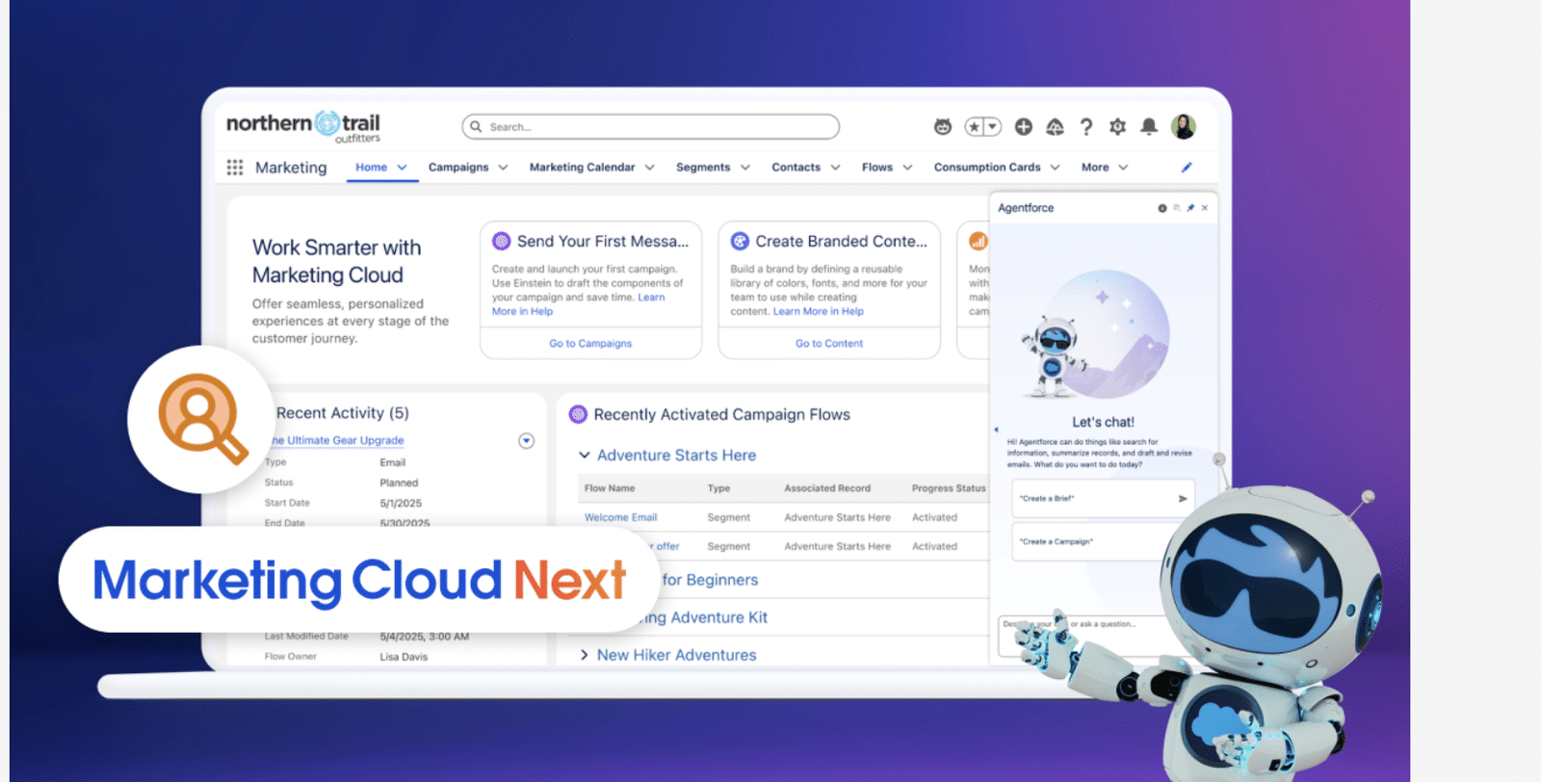Expand the Marketing Calendar chevron
1541x782 pixels.
pyautogui.click(x=649, y=168)
